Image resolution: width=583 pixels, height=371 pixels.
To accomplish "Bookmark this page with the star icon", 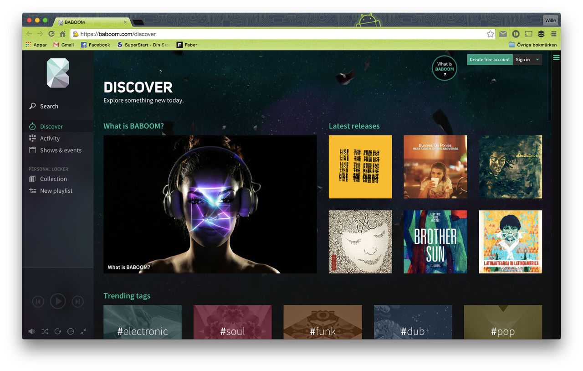I will [490, 34].
